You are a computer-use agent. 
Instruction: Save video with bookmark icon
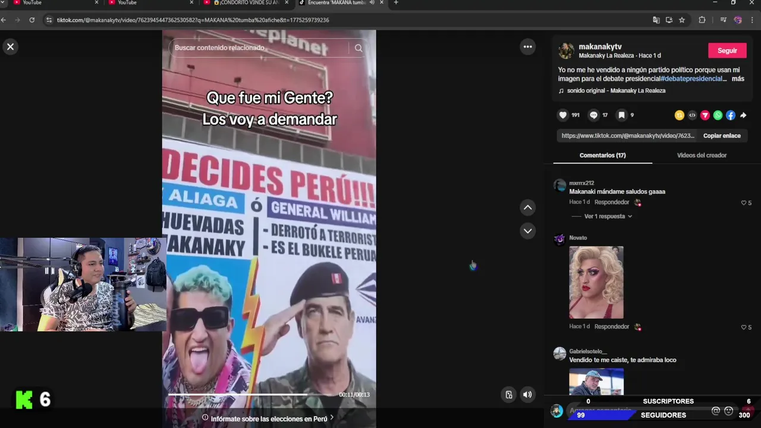[621, 115]
